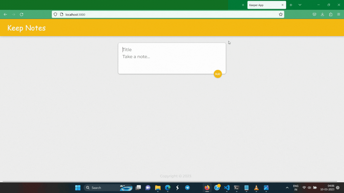Click into the Title input field
This screenshot has width=344, height=193.
click(x=172, y=50)
